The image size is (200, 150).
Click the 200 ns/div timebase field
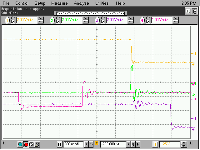point(72,144)
